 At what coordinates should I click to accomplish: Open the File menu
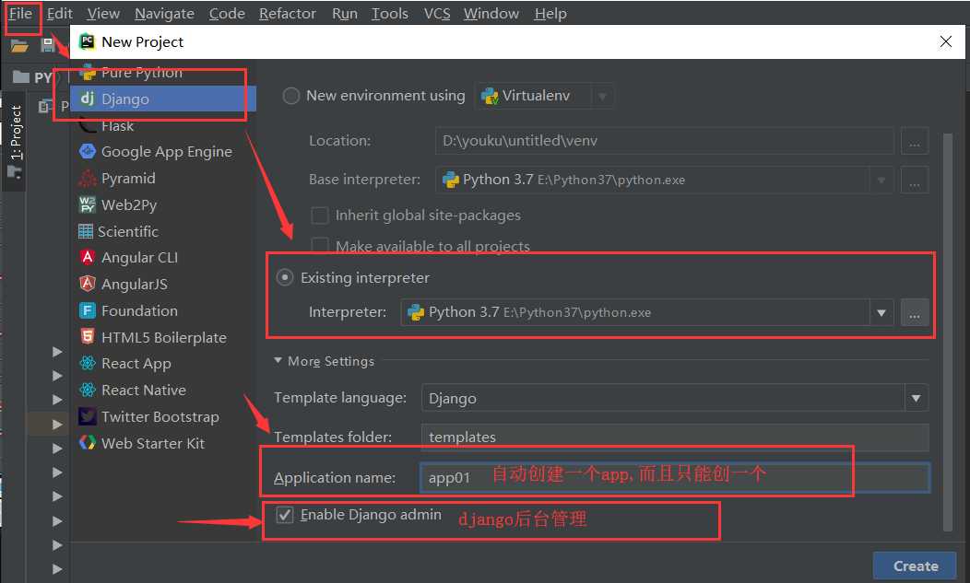click(20, 13)
